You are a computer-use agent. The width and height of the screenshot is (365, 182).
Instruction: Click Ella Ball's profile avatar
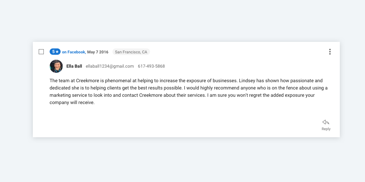(x=56, y=66)
